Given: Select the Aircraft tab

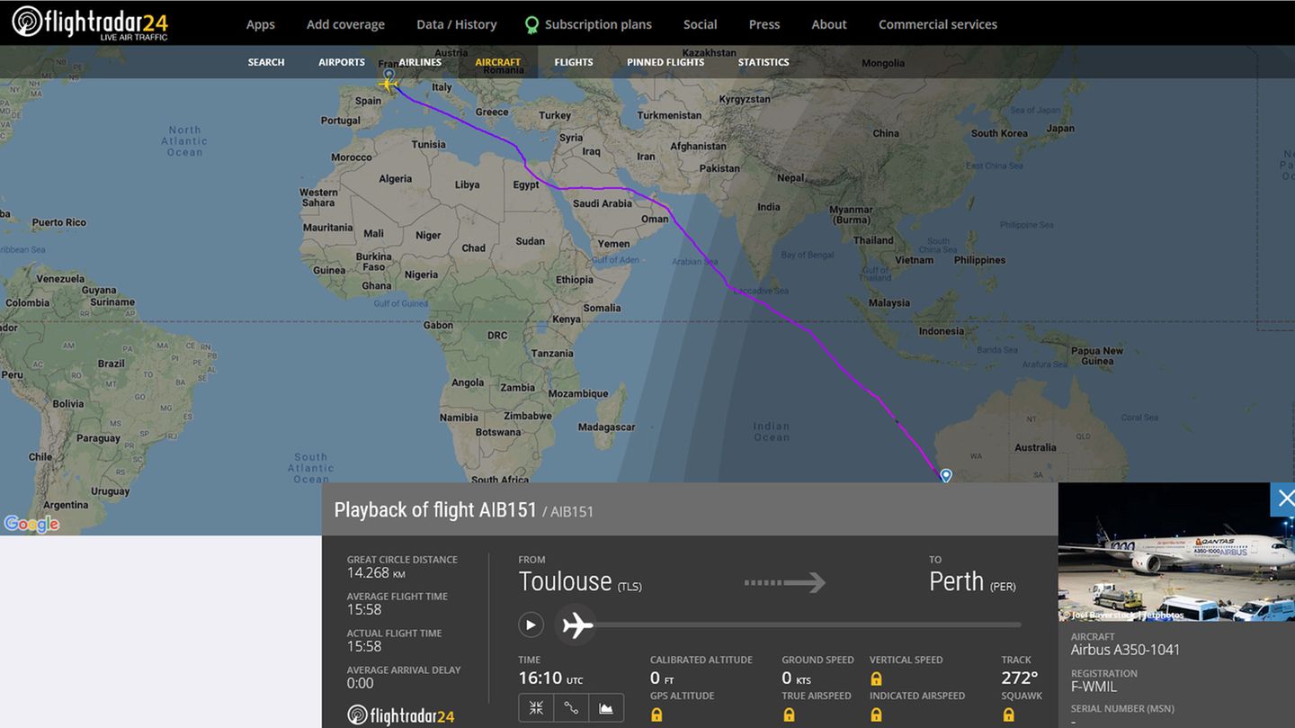Looking at the screenshot, I should pos(498,62).
